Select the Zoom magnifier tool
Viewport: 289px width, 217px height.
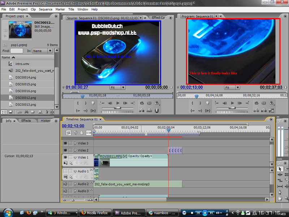tap(286, 198)
